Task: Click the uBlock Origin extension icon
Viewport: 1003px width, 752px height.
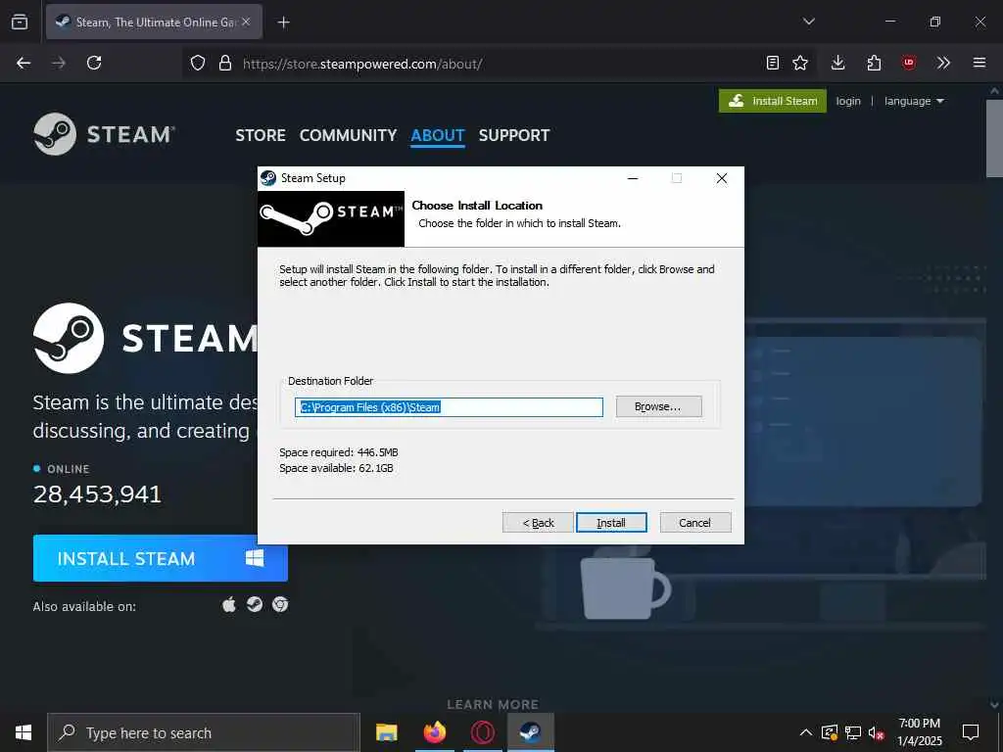Action: (908, 63)
